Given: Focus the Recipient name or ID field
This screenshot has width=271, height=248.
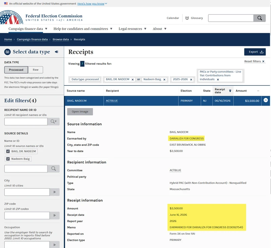Looking at the screenshot, I should point(26,122).
